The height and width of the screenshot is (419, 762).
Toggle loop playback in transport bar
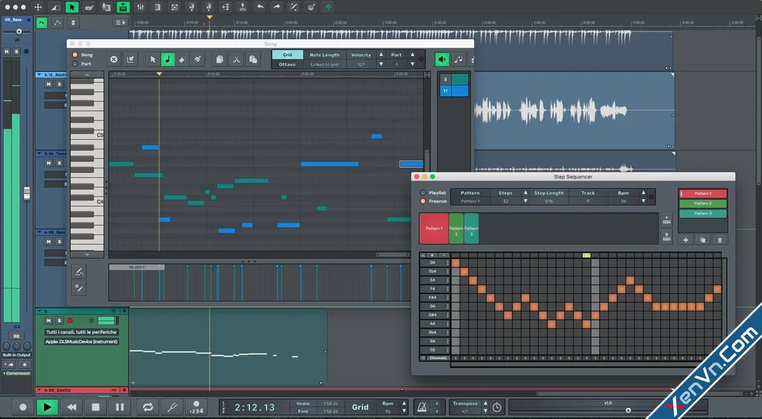tap(148, 407)
